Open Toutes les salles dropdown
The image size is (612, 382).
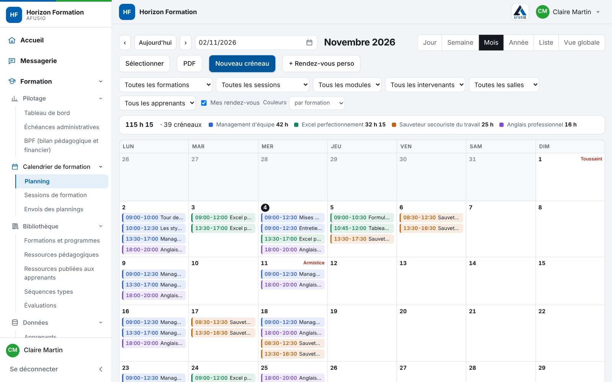[x=504, y=85]
